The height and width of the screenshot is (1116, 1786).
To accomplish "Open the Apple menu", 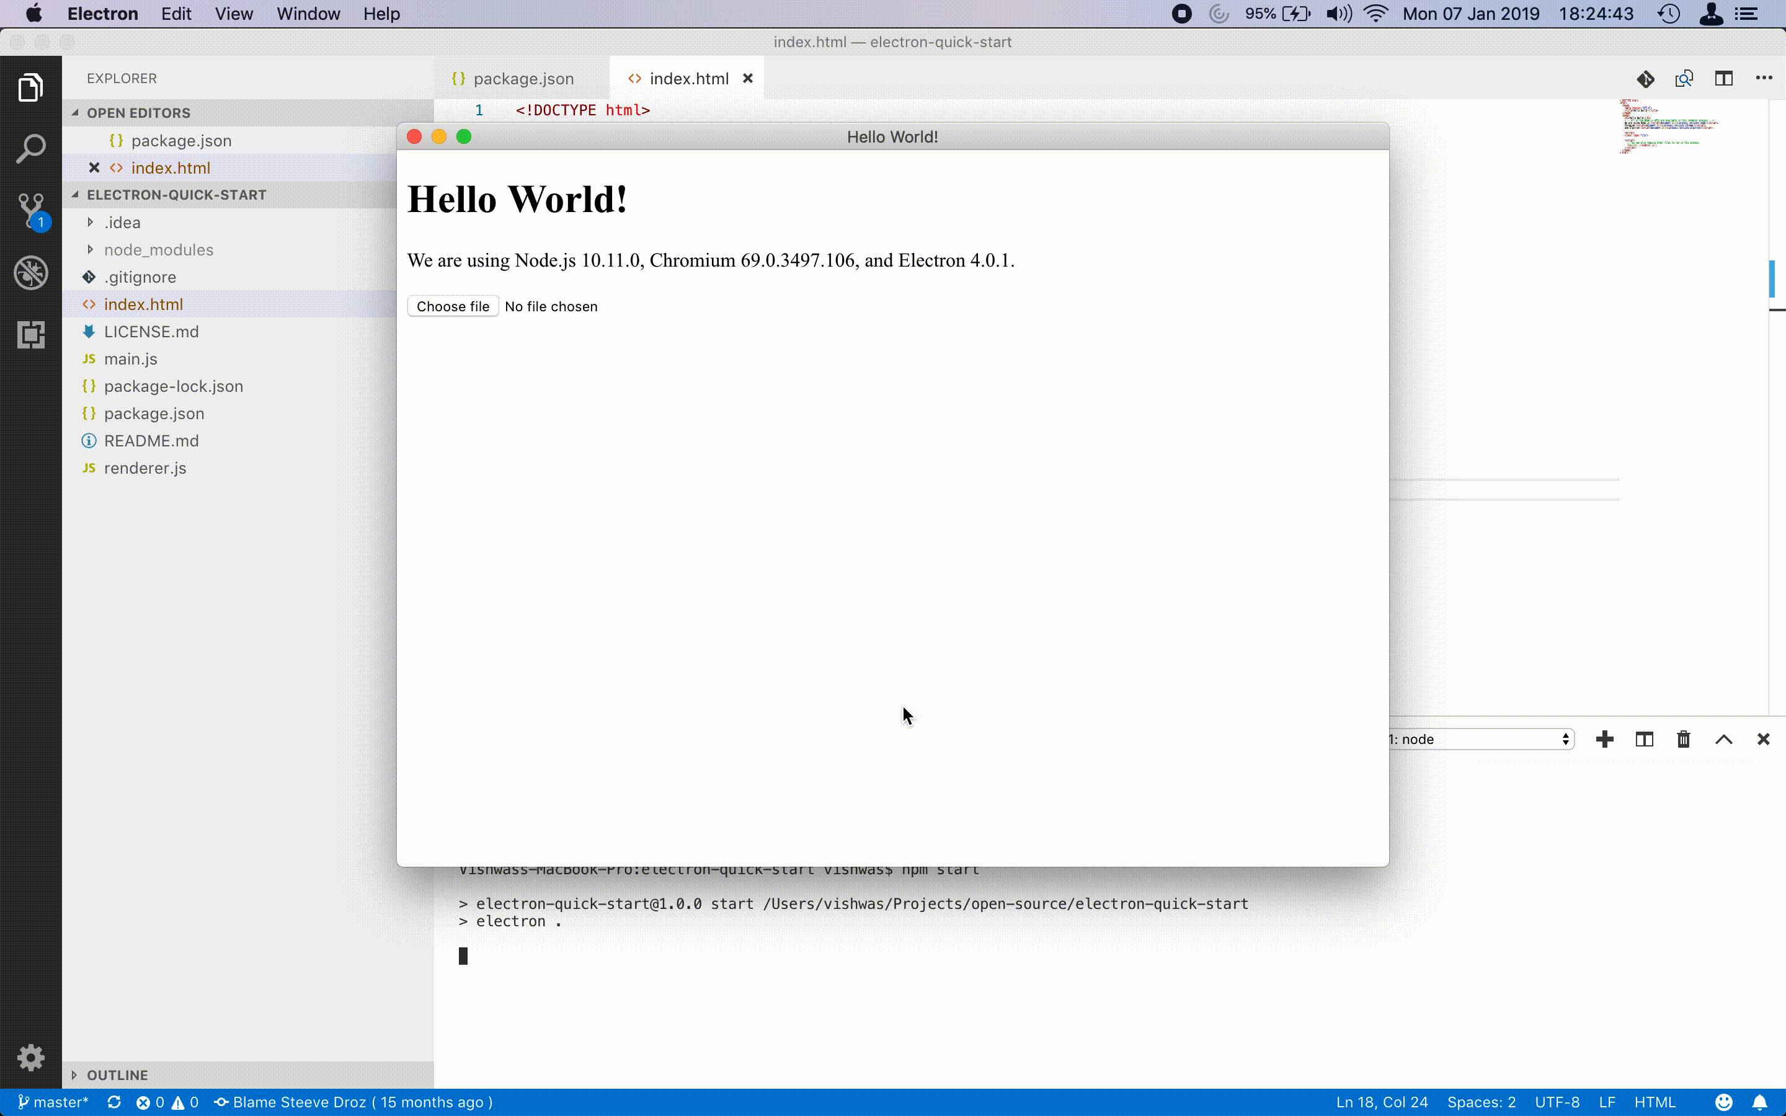I will [33, 14].
